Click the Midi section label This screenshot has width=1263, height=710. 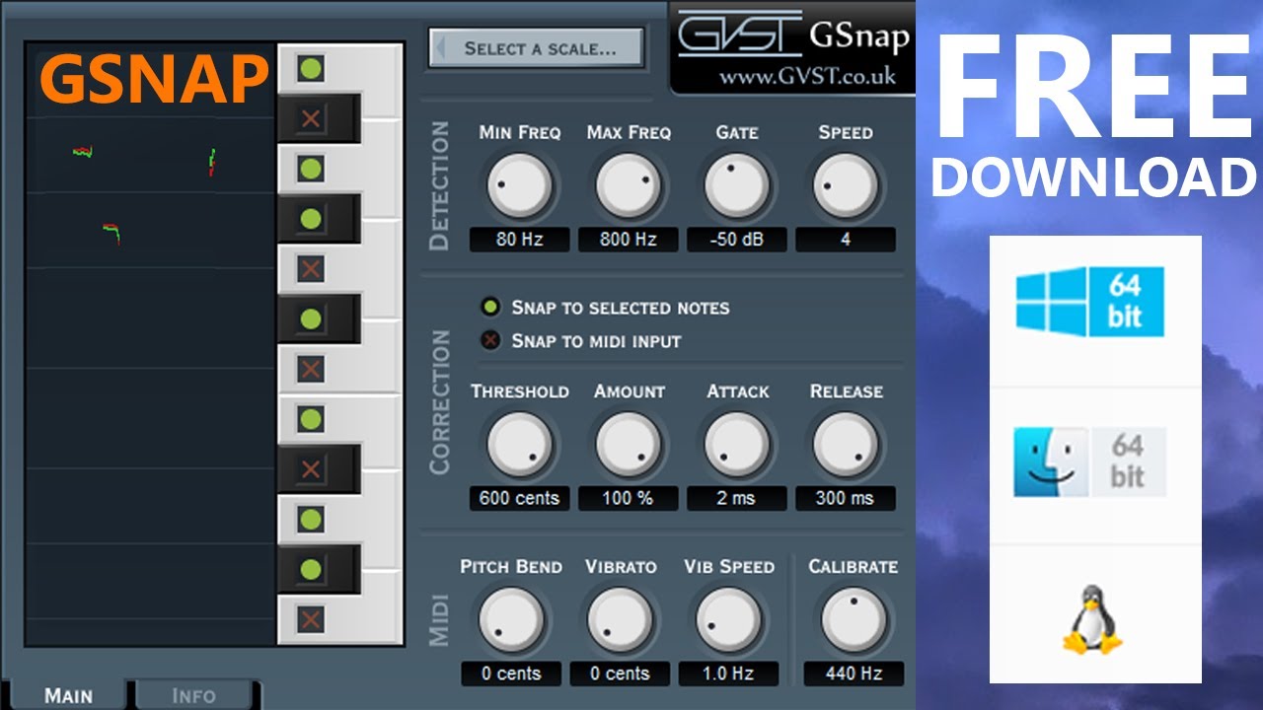440,619
